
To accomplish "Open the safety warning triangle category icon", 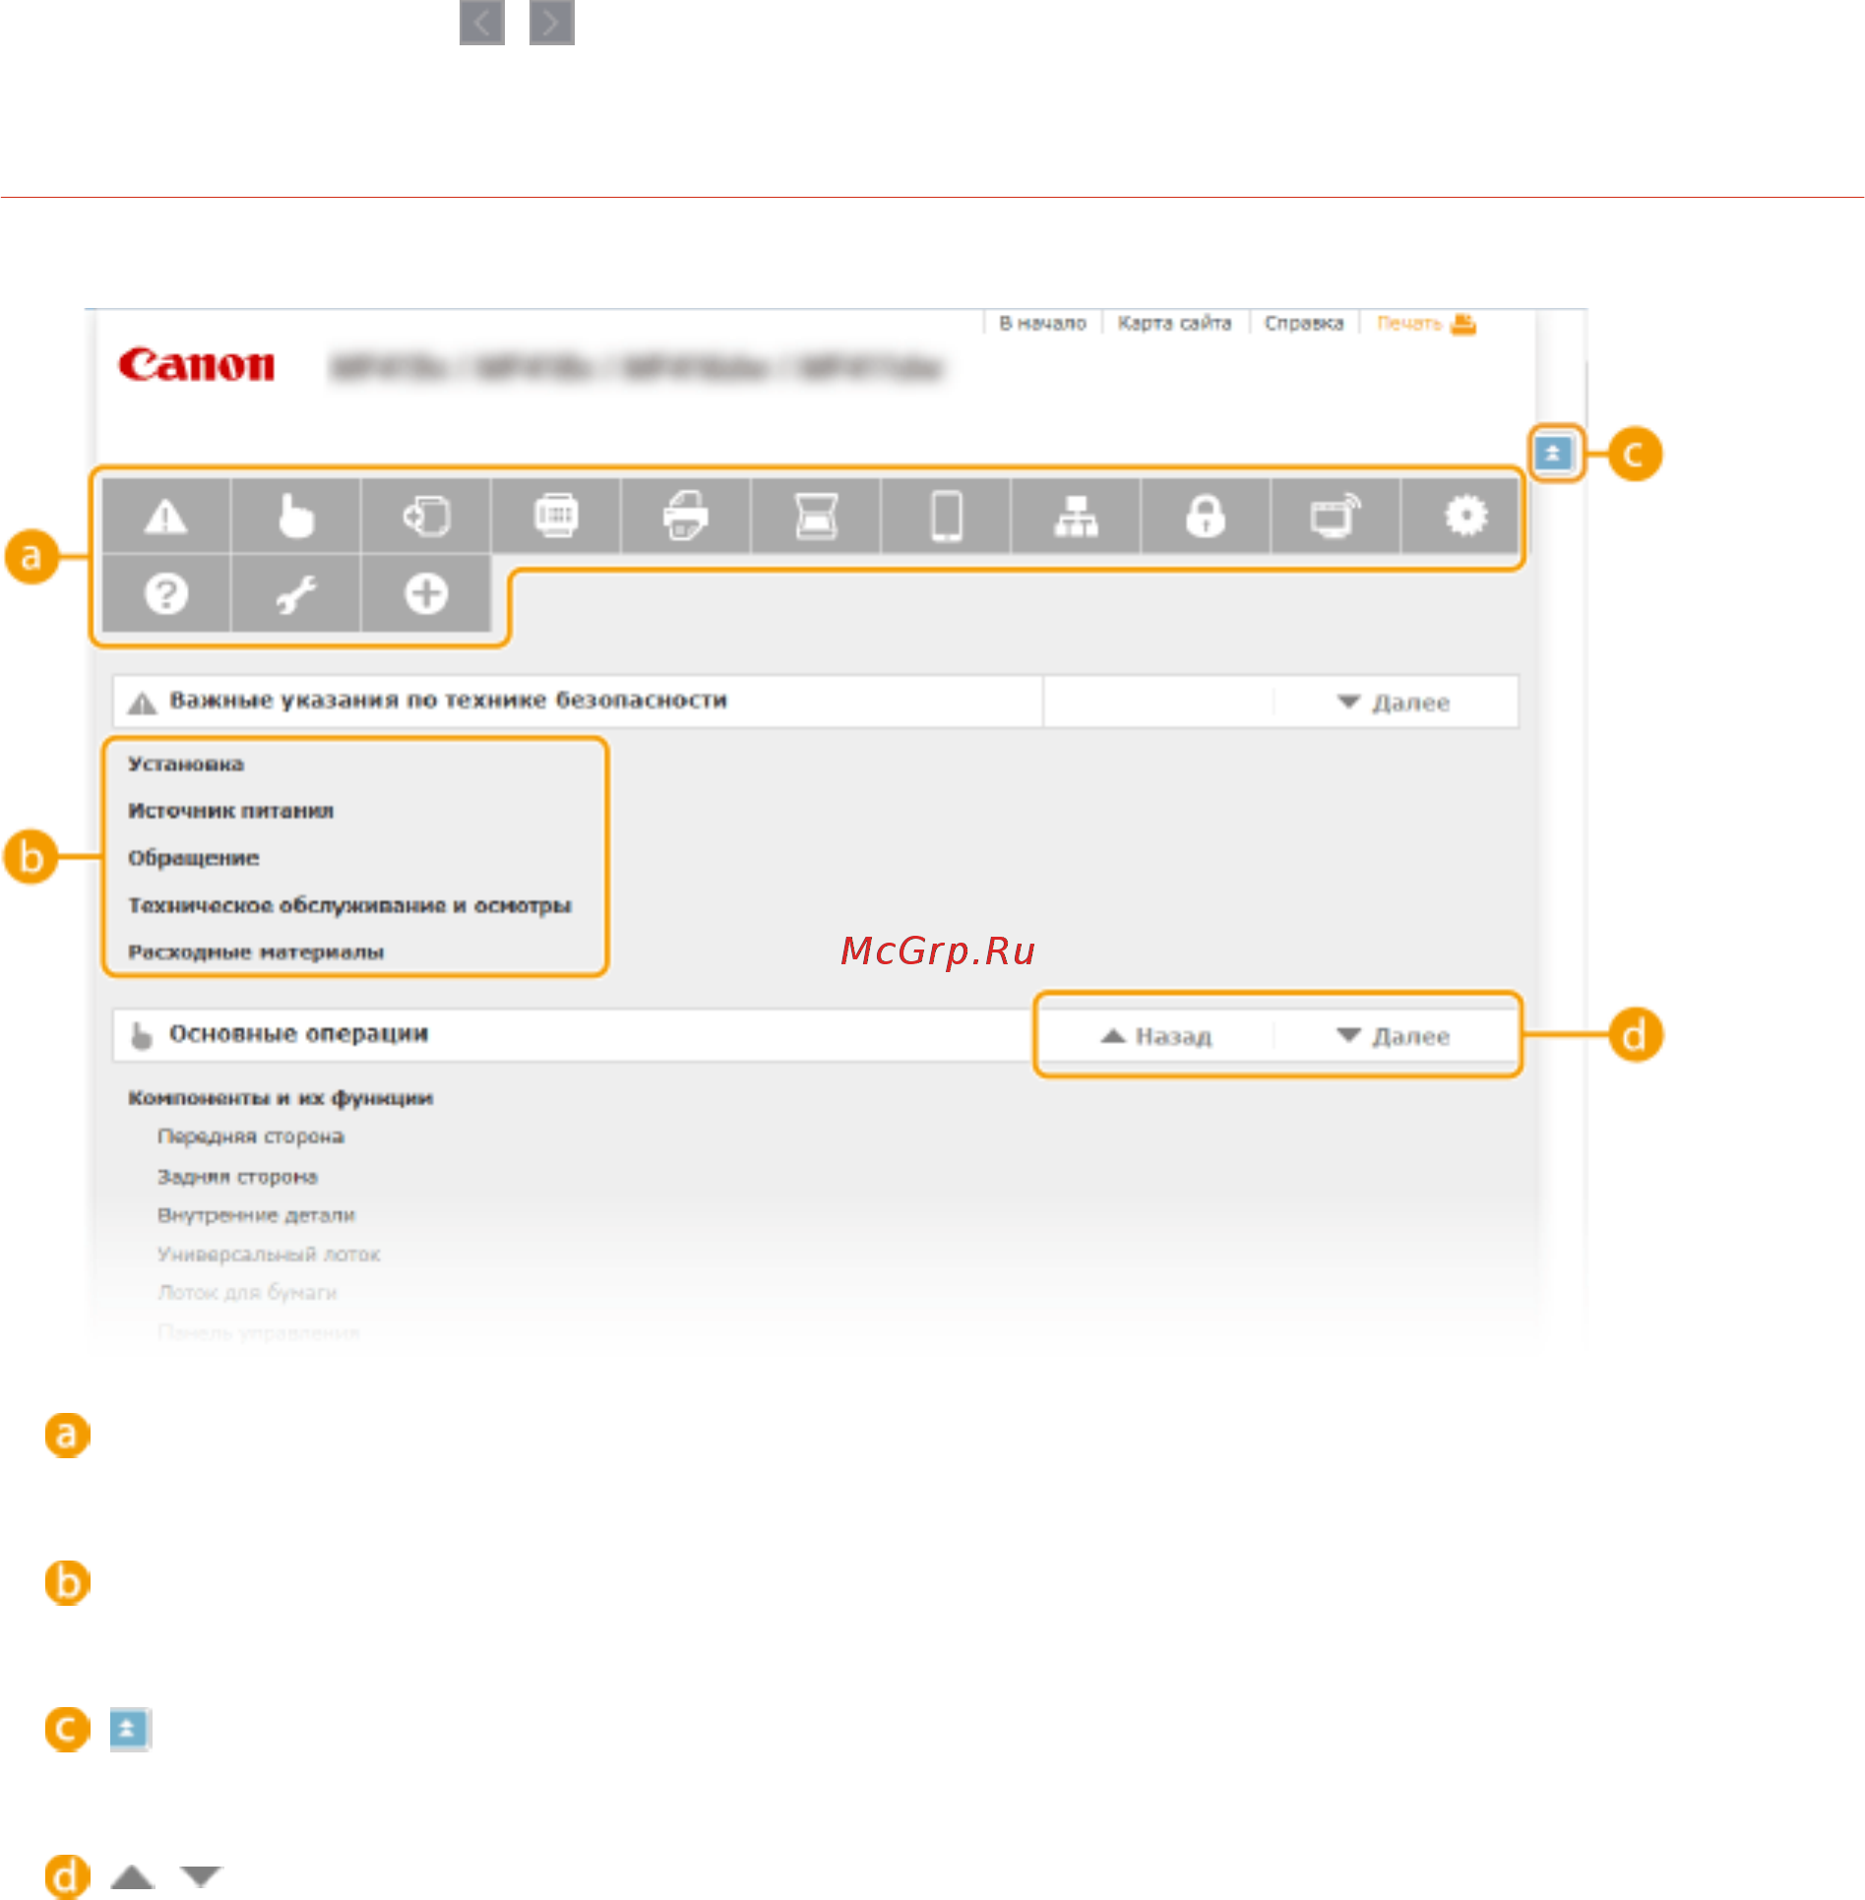I will click(166, 516).
